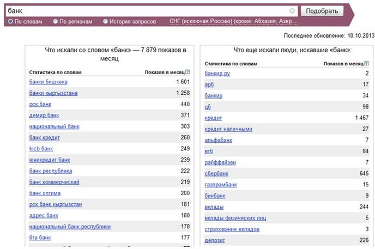
Task: Open the газпромбанк link
Action: pos(221,185)
